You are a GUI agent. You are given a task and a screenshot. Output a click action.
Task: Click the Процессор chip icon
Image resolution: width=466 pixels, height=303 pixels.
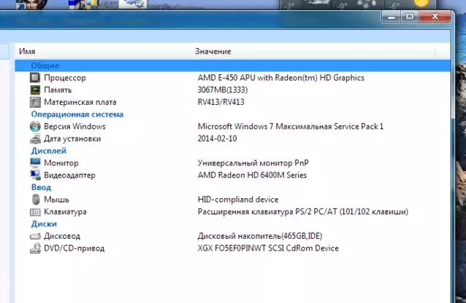[35, 78]
